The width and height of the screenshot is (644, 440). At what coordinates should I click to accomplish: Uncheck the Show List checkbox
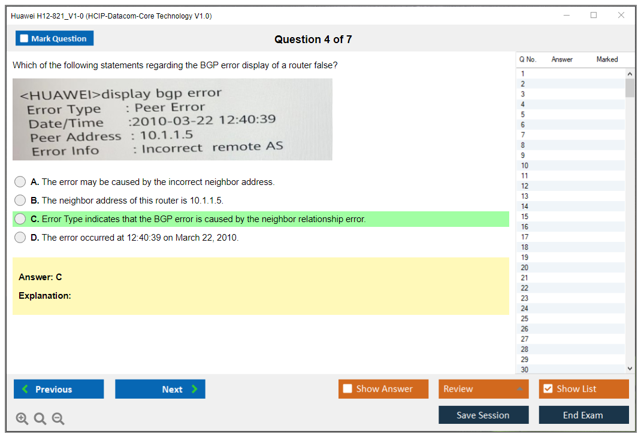(548, 389)
